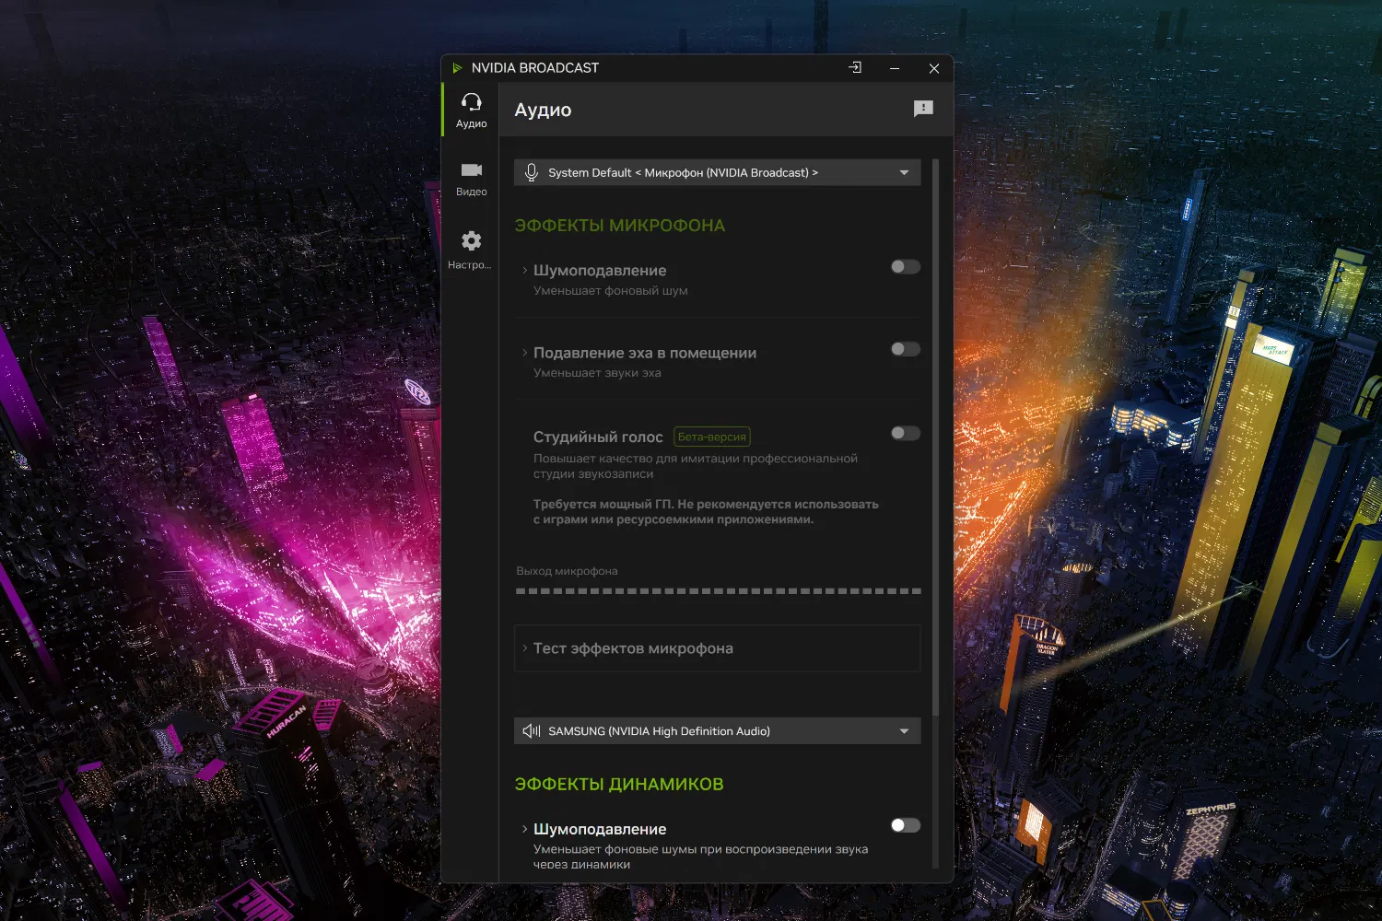The height and width of the screenshot is (921, 1382).
Task: Click the speaker icon in SAMSUNG selector
Action: click(x=532, y=731)
